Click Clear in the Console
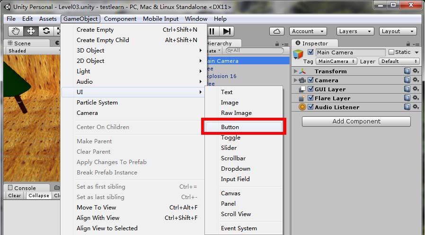Image resolution: width=425 pixels, height=235 pixels. tap(14, 195)
